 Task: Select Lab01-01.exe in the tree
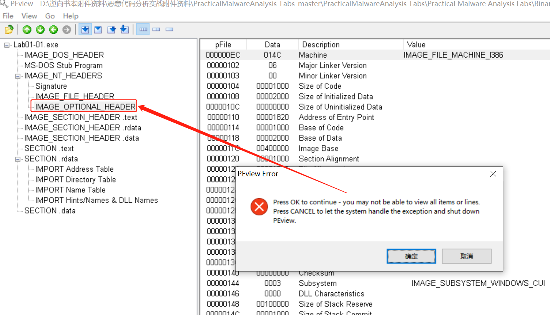36,45
